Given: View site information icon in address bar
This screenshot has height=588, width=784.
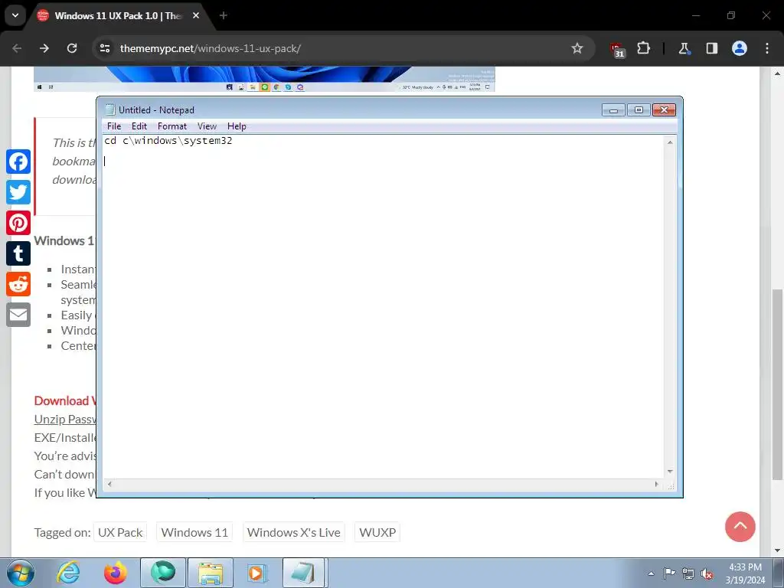Looking at the screenshot, I should pyautogui.click(x=105, y=48).
